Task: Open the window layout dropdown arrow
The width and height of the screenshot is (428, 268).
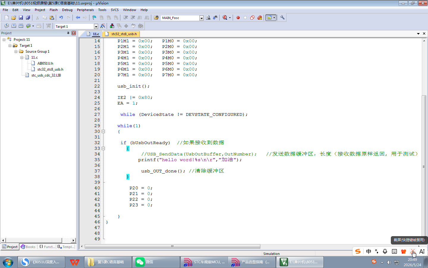Action: pos(274,18)
